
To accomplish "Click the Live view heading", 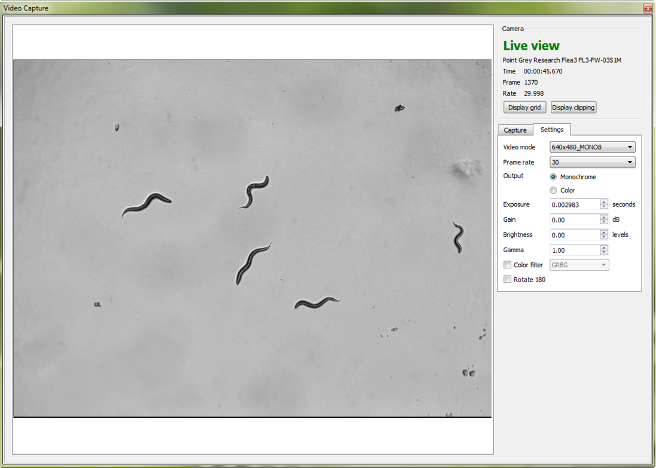I will click(x=531, y=45).
